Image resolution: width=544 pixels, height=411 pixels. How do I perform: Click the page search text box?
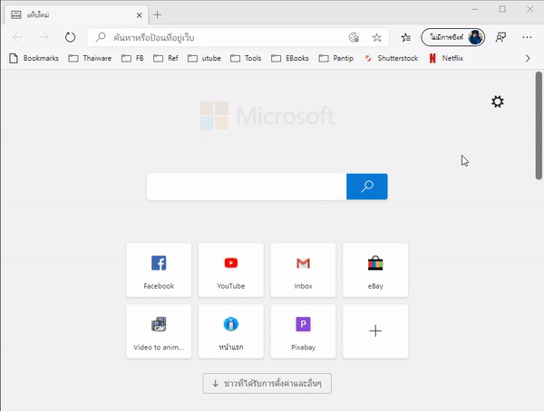point(247,186)
